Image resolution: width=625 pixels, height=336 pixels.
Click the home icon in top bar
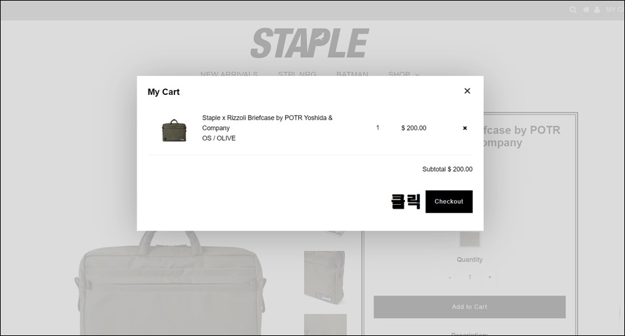586,10
